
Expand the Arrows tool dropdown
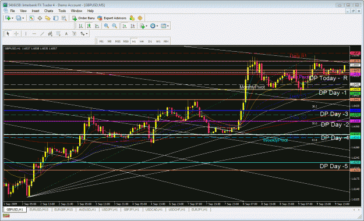pos(87,34)
